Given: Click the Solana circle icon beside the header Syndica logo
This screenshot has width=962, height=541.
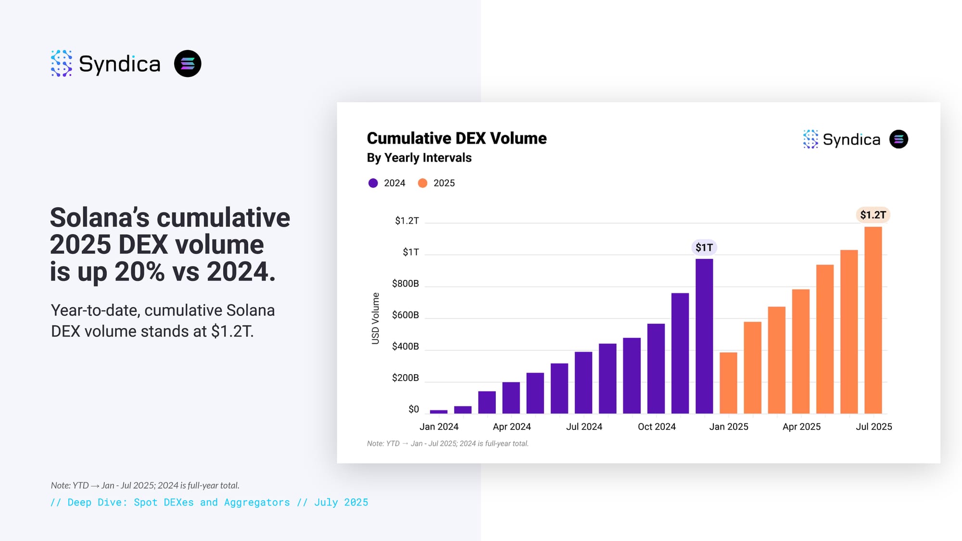Looking at the screenshot, I should (188, 63).
